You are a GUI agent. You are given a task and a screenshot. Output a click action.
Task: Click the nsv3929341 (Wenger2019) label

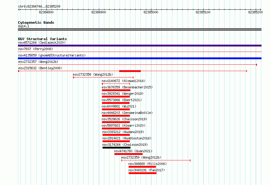[123, 94]
